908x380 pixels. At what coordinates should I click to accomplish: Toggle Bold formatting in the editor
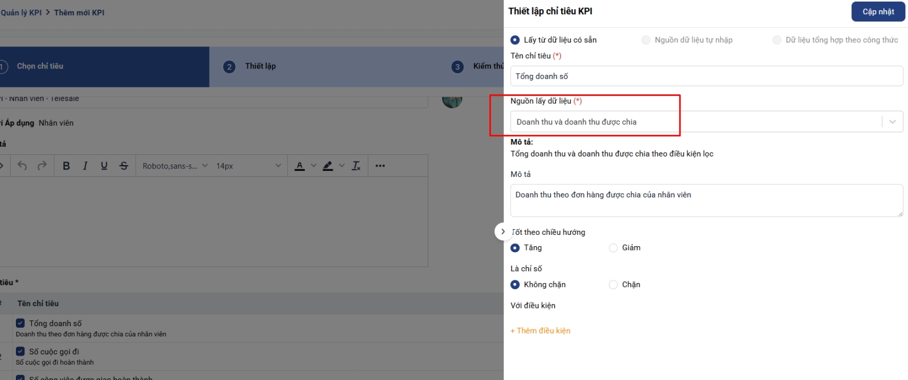[x=66, y=166]
